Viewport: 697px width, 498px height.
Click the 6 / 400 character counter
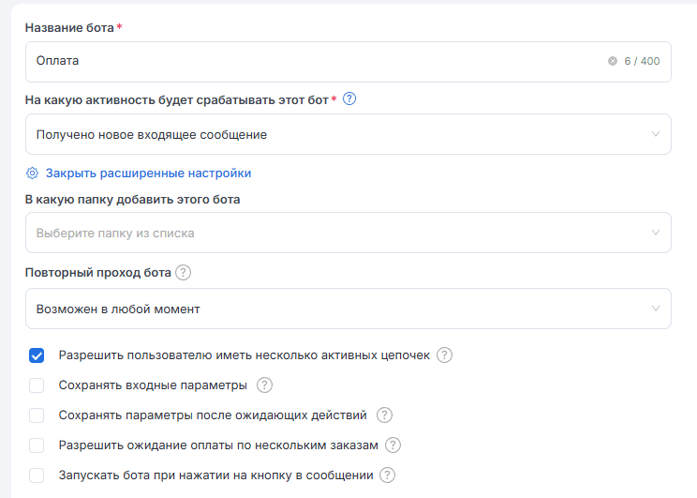pos(642,61)
